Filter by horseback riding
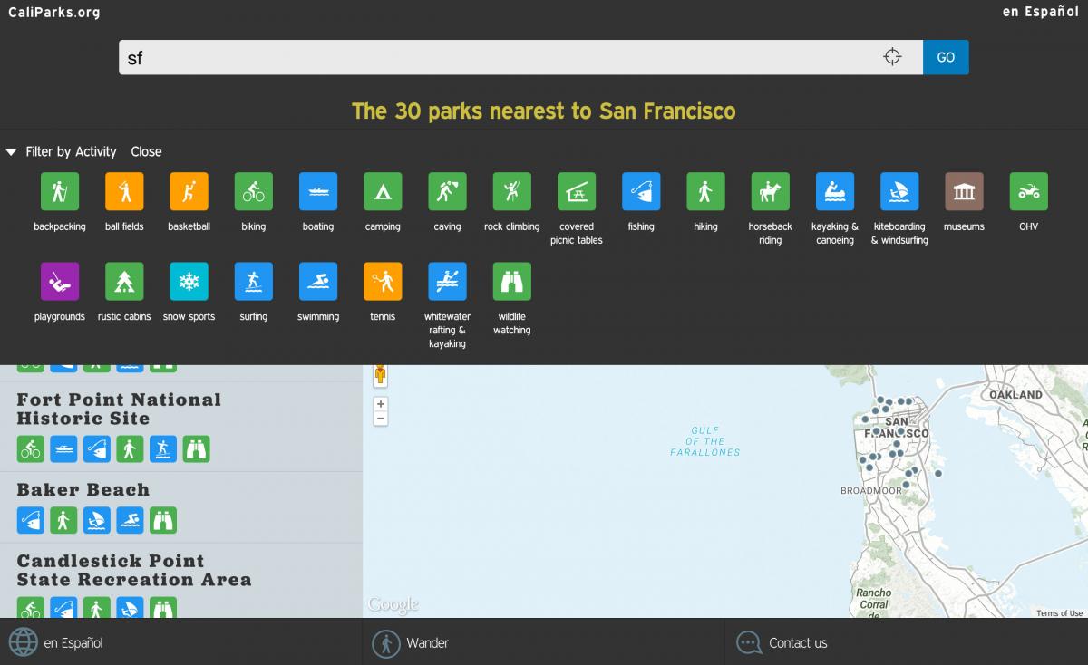 coord(771,191)
